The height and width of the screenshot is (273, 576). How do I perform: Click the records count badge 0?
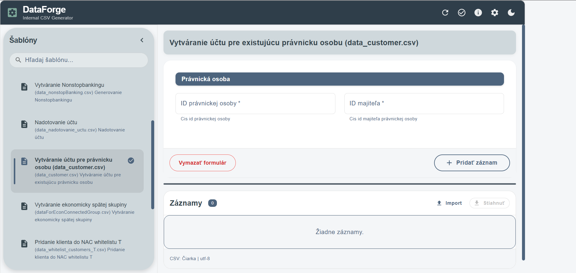pyautogui.click(x=212, y=203)
